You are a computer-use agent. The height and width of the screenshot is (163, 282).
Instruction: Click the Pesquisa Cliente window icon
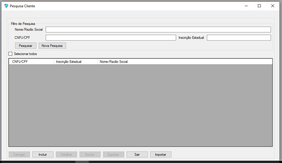(x=6, y=6)
